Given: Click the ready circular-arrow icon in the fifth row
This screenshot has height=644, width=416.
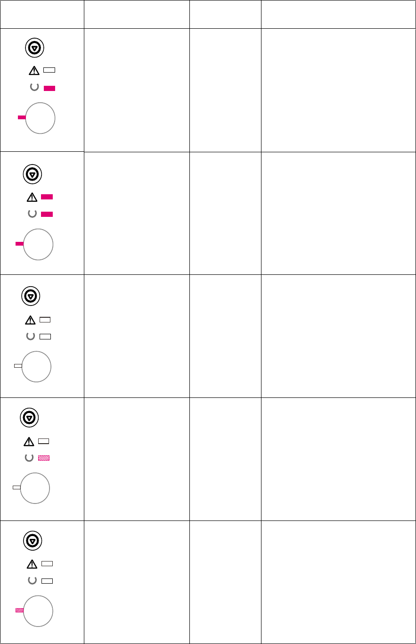Looking at the screenshot, I should [33, 580].
